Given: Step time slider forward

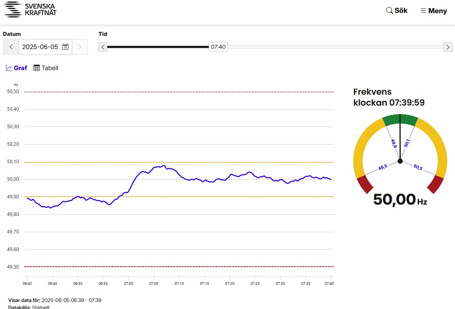Looking at the screenshot, I should [448, 47].
